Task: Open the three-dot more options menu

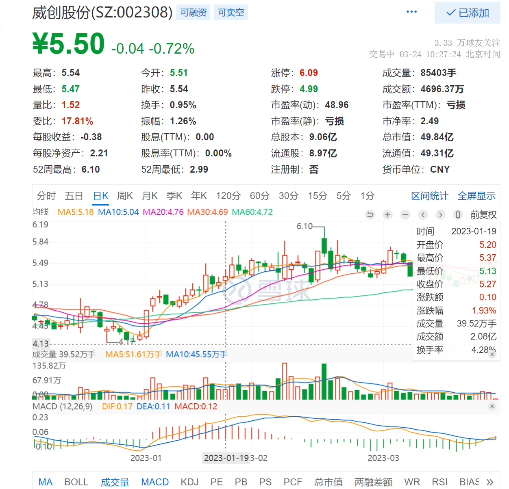Action: [x=411, y=12]
